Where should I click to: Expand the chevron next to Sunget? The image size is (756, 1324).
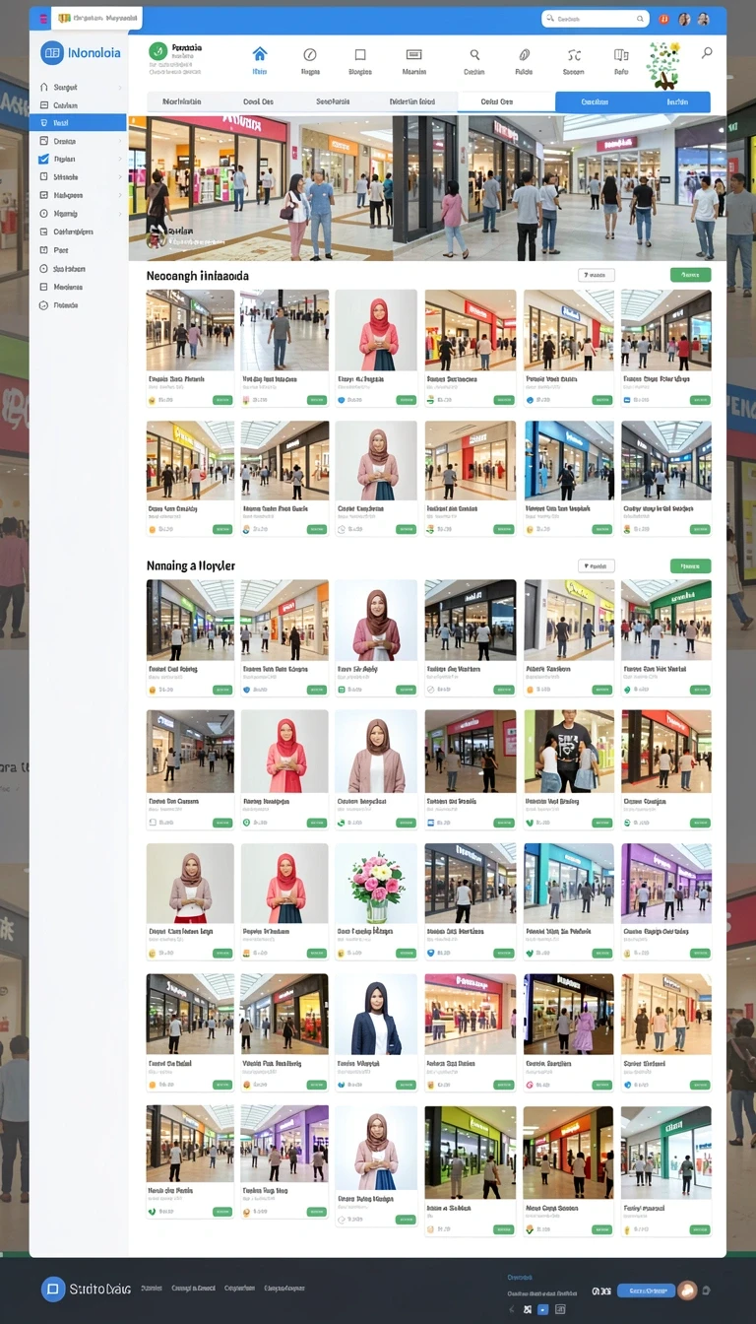(120, 88)
